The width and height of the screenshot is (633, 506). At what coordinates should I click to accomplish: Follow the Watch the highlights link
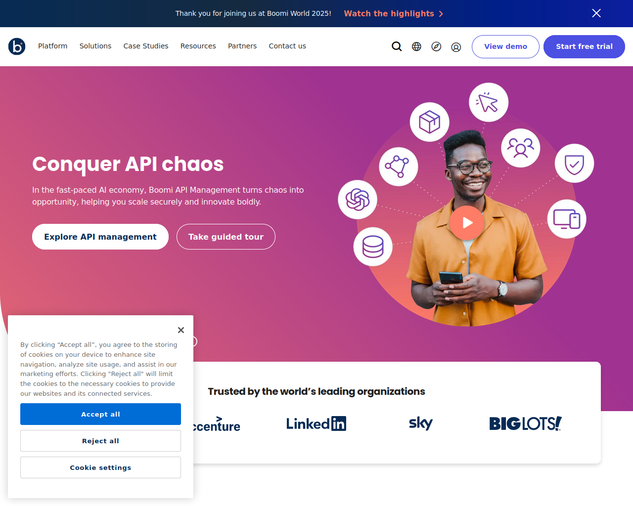coord(394,13)
